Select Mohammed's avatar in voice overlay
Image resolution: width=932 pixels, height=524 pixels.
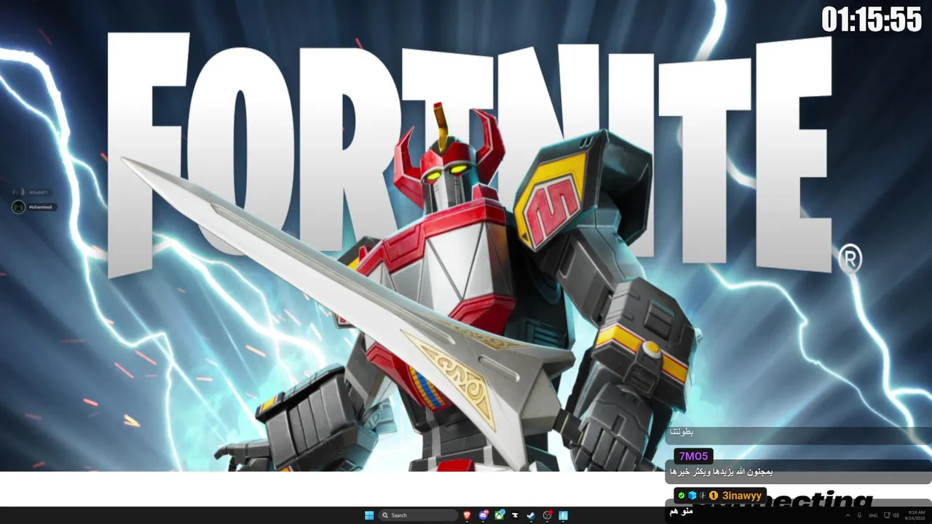(18, 207)
